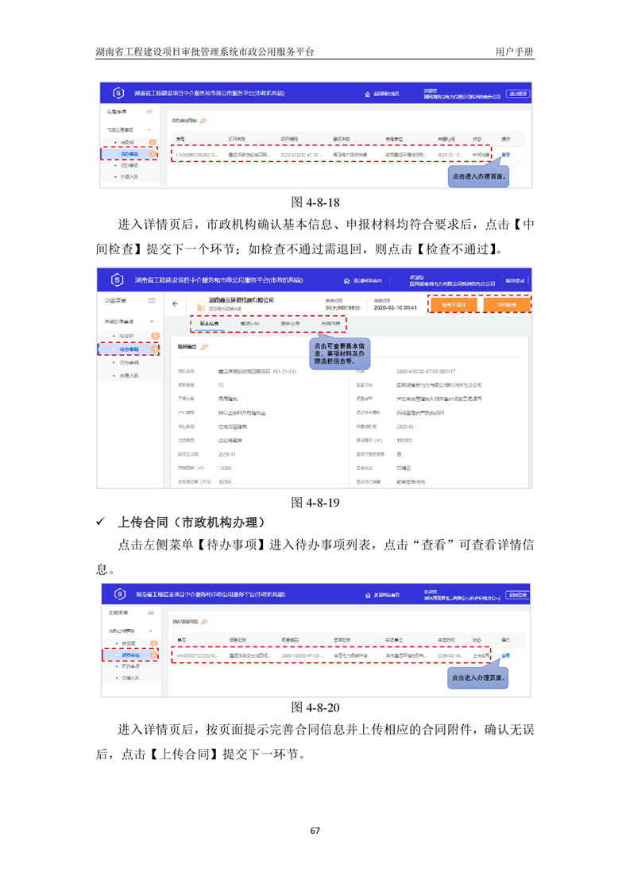
Task: Select 已办事项 in figure 4-8-18 sidebar
Action: (129, 165)
